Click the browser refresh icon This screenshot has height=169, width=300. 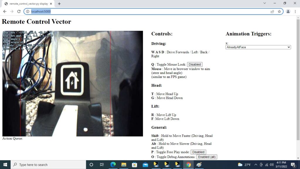click(19, 11)
